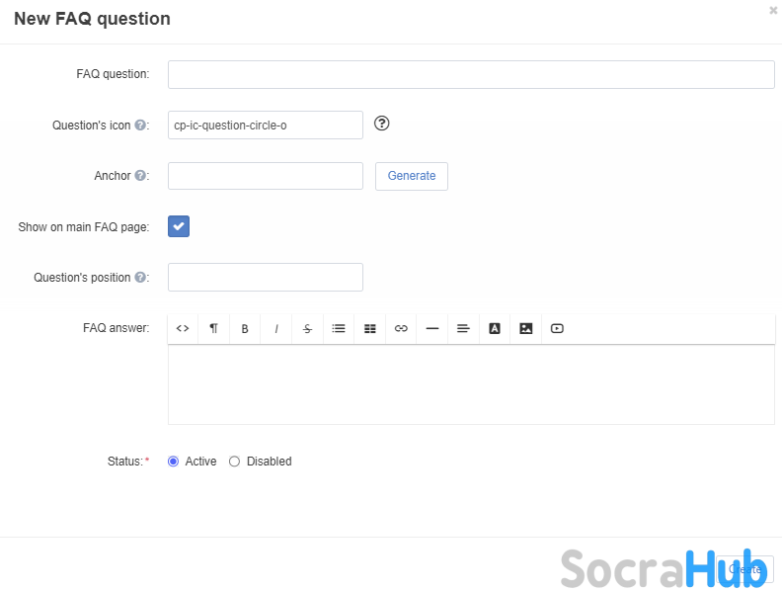The height and width of the screenshot is (591, 782).
Task: Insert a video into the answer
Action: coord(557,329)
